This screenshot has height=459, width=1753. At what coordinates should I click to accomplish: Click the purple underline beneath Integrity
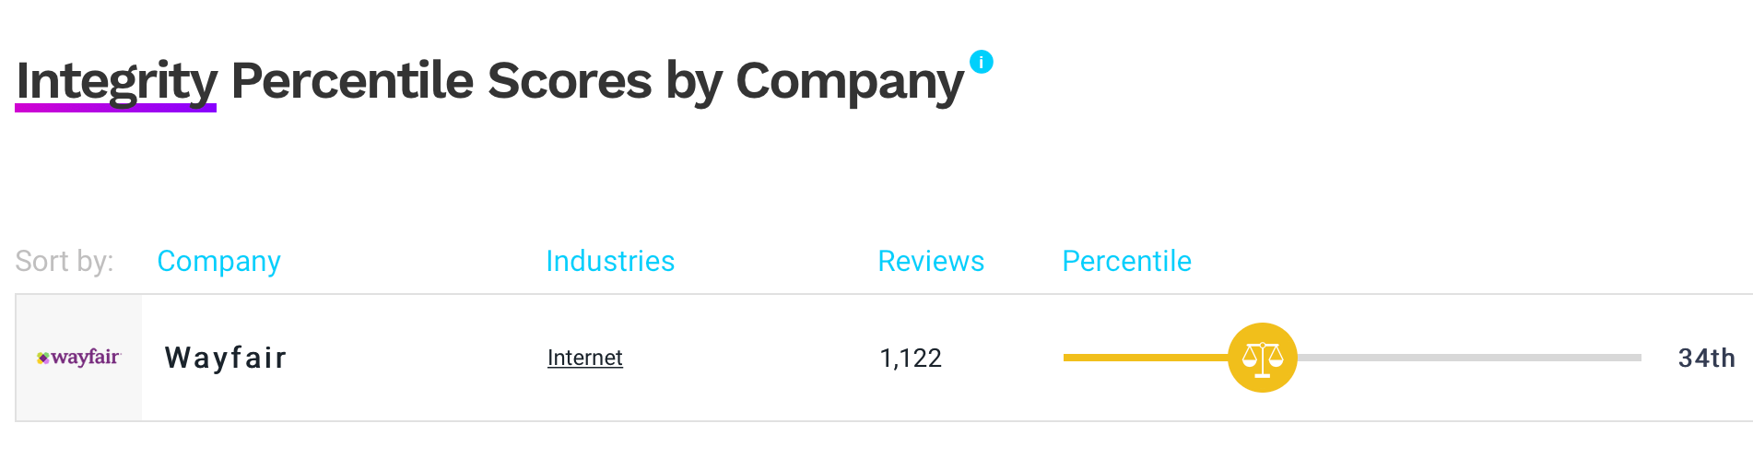pyautogui.click(x=116, y=108)
